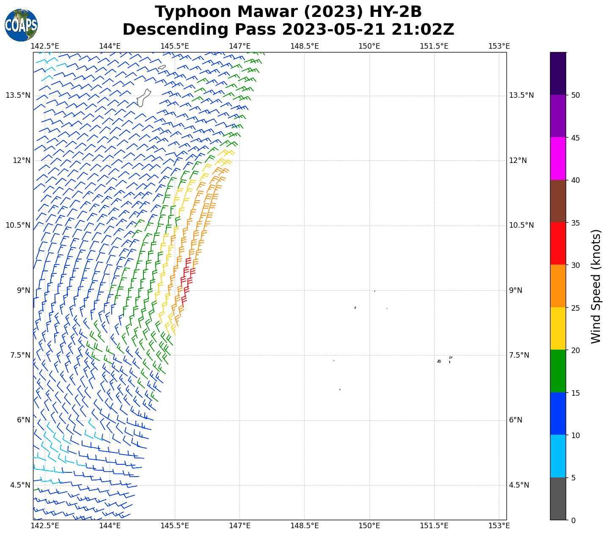Choose the yellow 20-25 knot colorbar segment
This screenshot has height=535, width=608.
[x=558, y=328]
